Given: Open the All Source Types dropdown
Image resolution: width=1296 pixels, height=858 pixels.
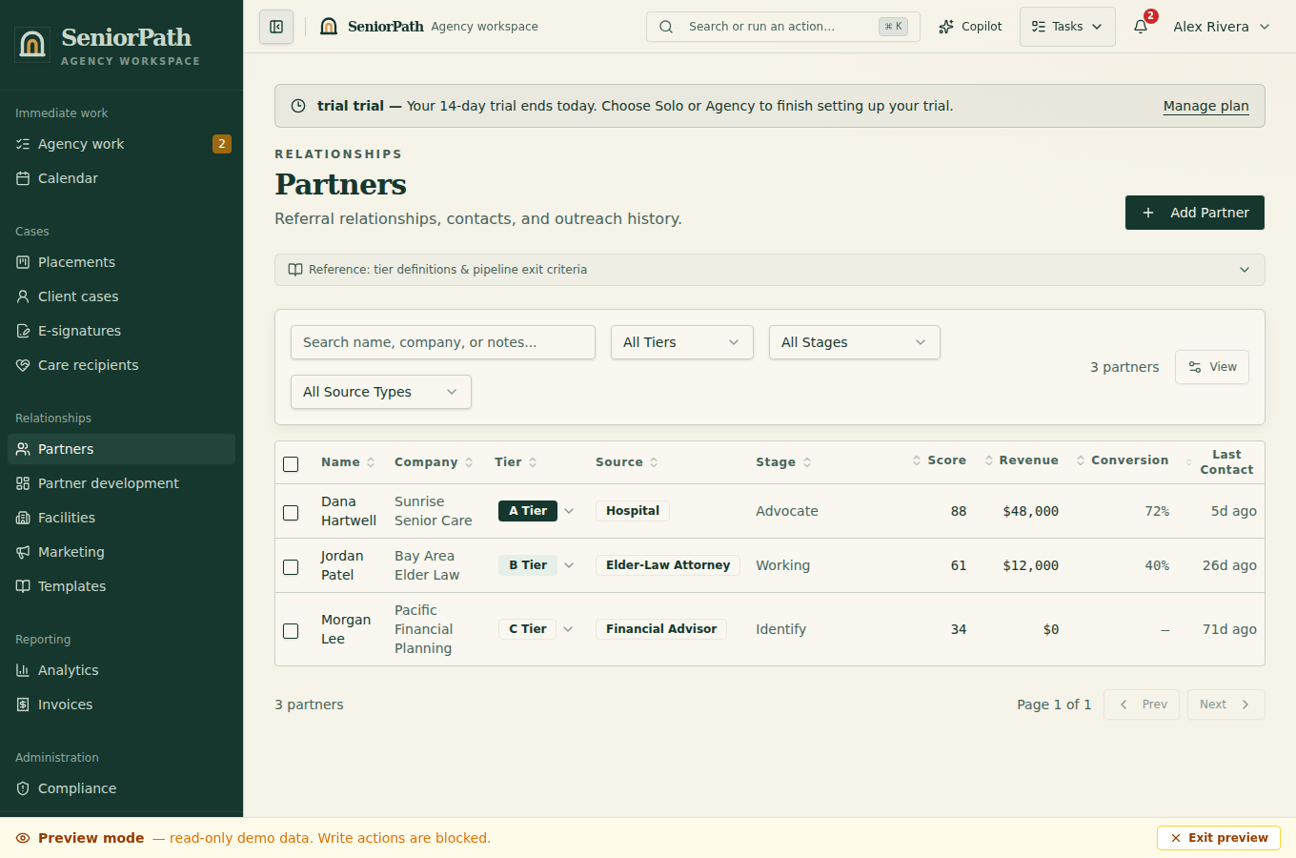Looking at the screenshot, I should coord(381,392).
